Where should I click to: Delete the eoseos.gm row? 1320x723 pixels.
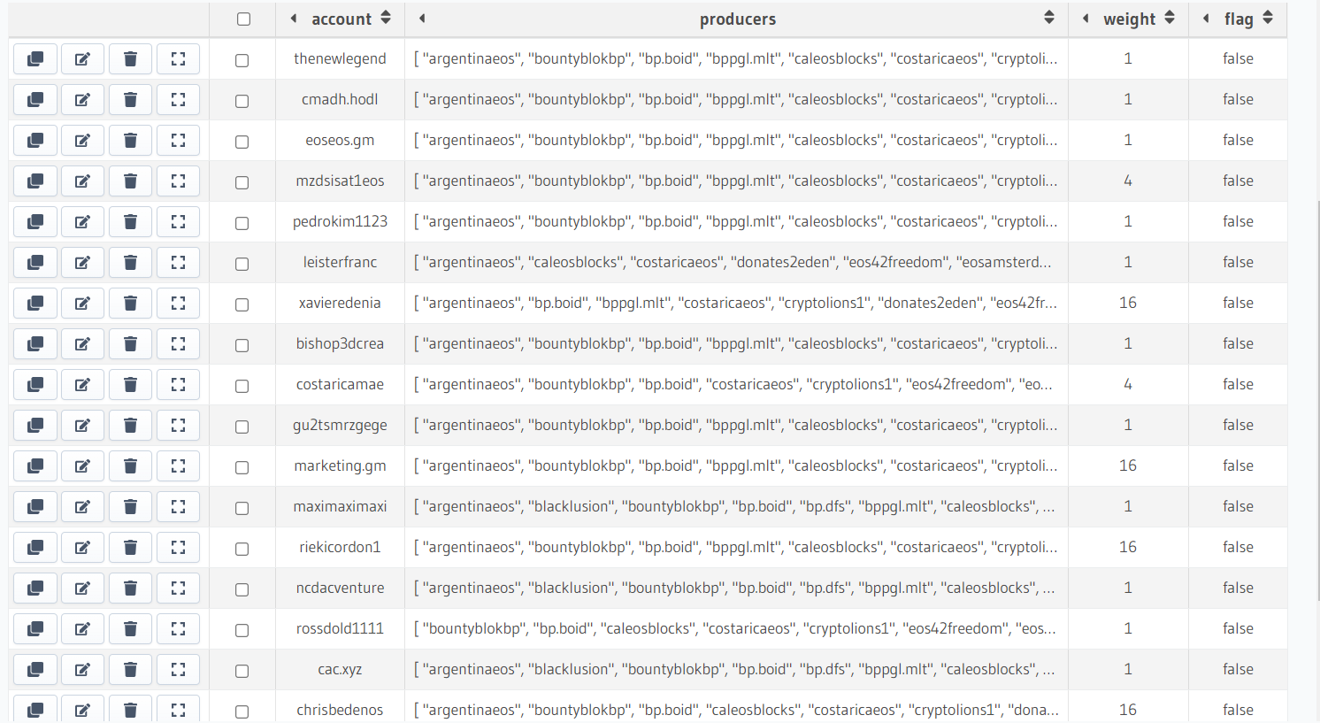point(130,141)
